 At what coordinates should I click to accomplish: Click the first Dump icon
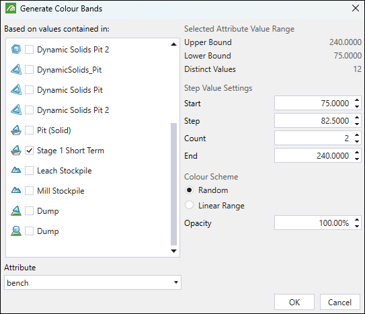(x=16, y=211)
